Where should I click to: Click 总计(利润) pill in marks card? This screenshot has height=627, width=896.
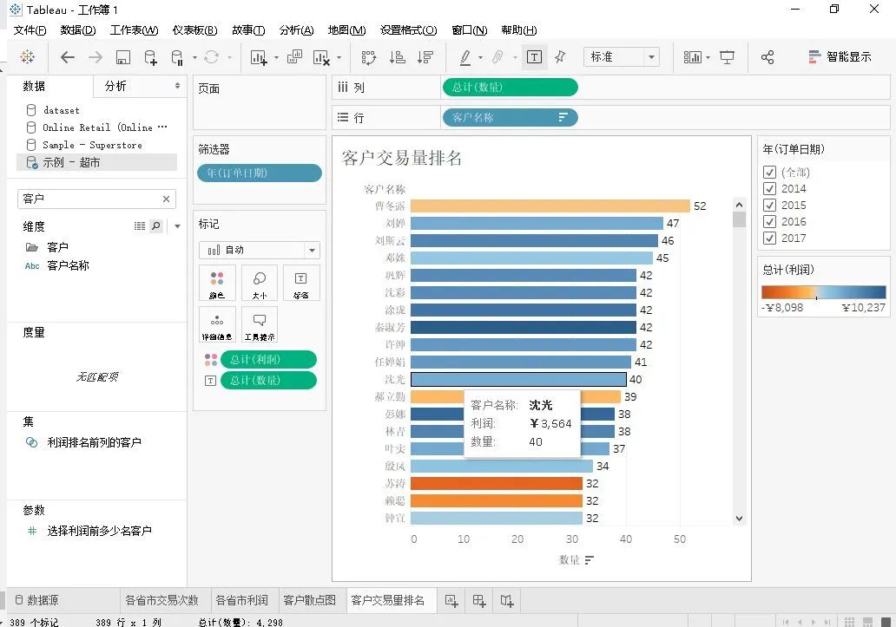[268, 359]
